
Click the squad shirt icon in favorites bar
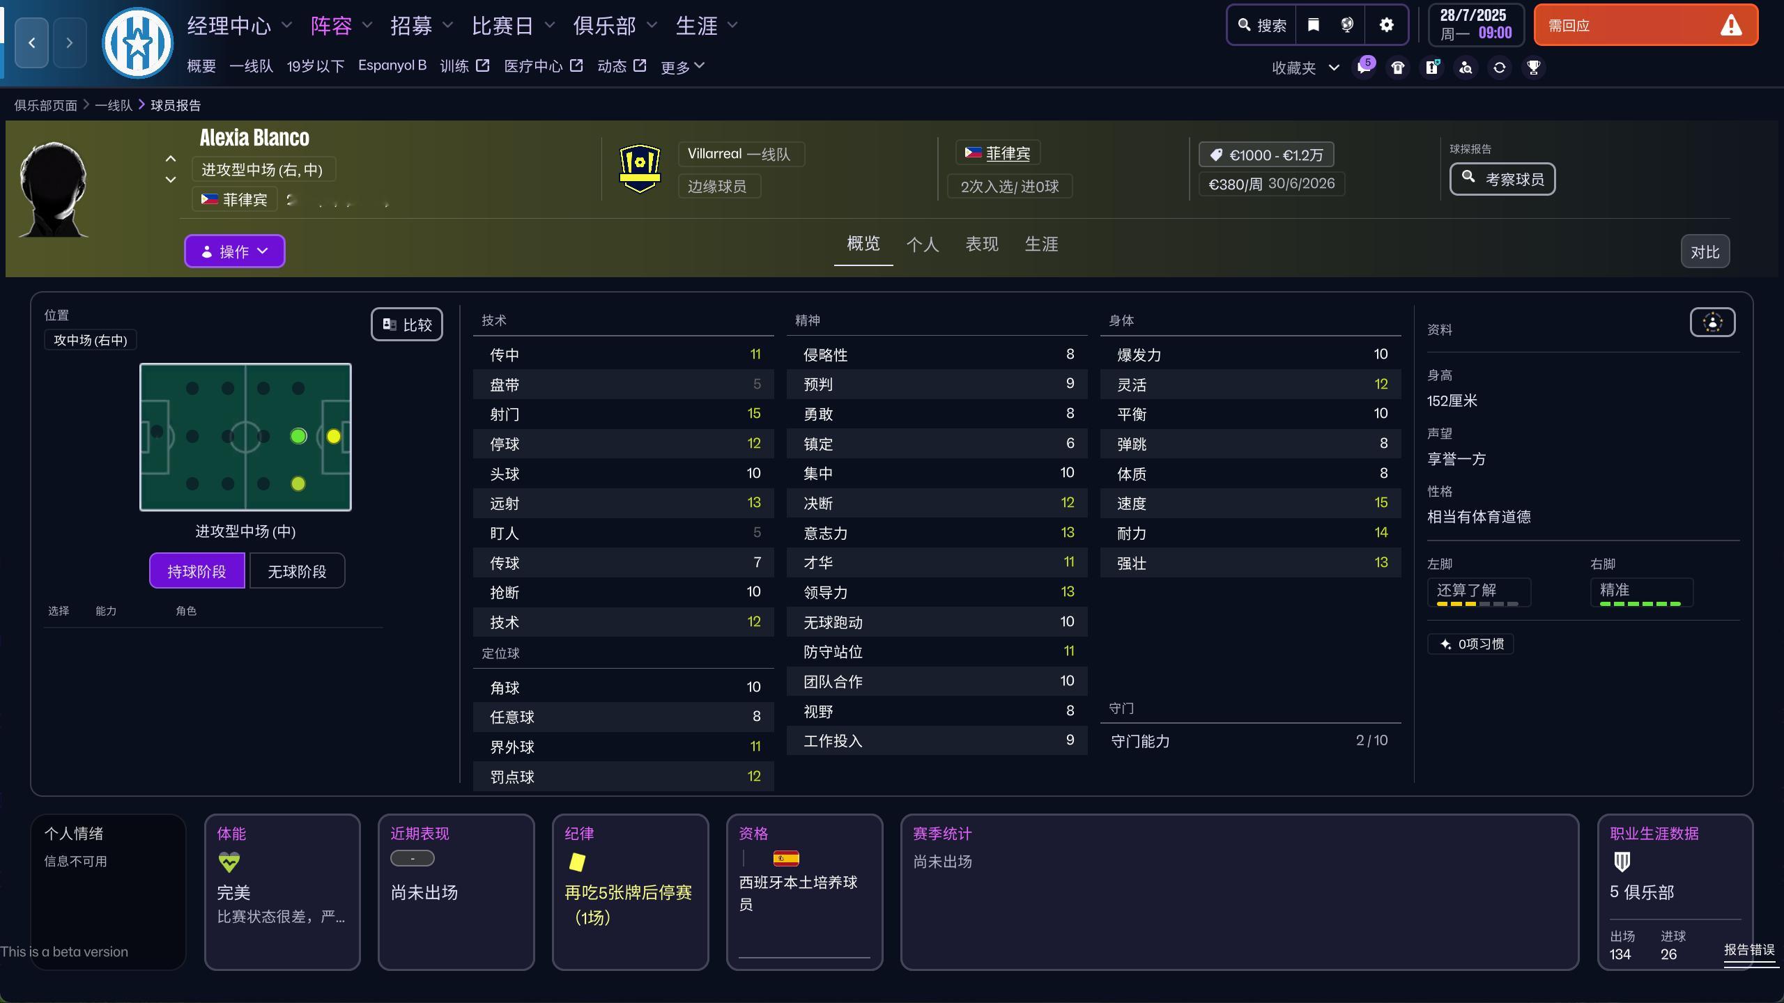point(1398,68)
